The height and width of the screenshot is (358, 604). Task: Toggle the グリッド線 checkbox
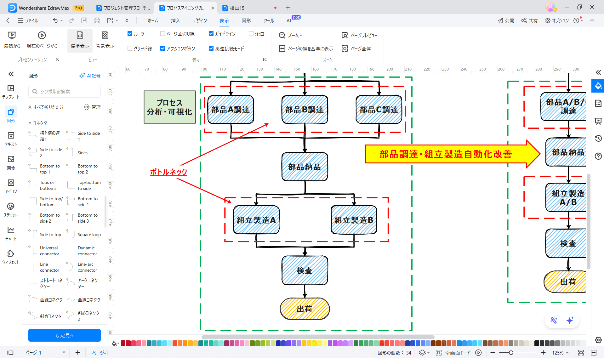pos(130,48)
